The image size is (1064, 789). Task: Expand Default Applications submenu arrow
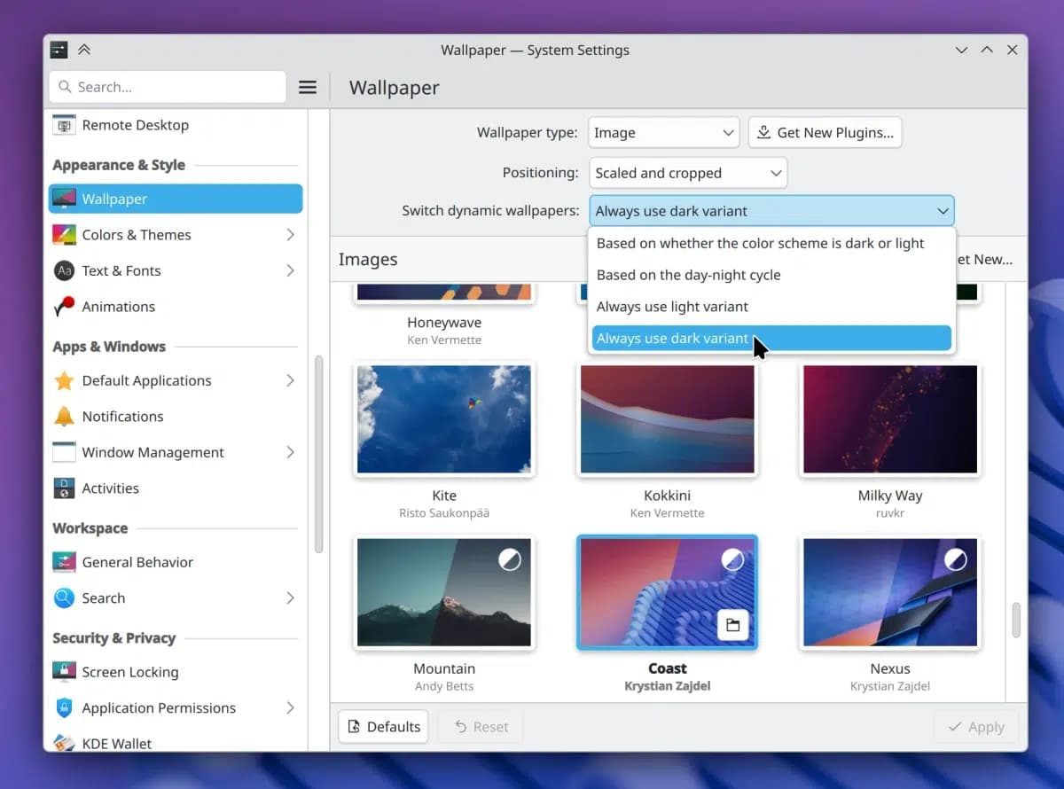coord(290,380)
